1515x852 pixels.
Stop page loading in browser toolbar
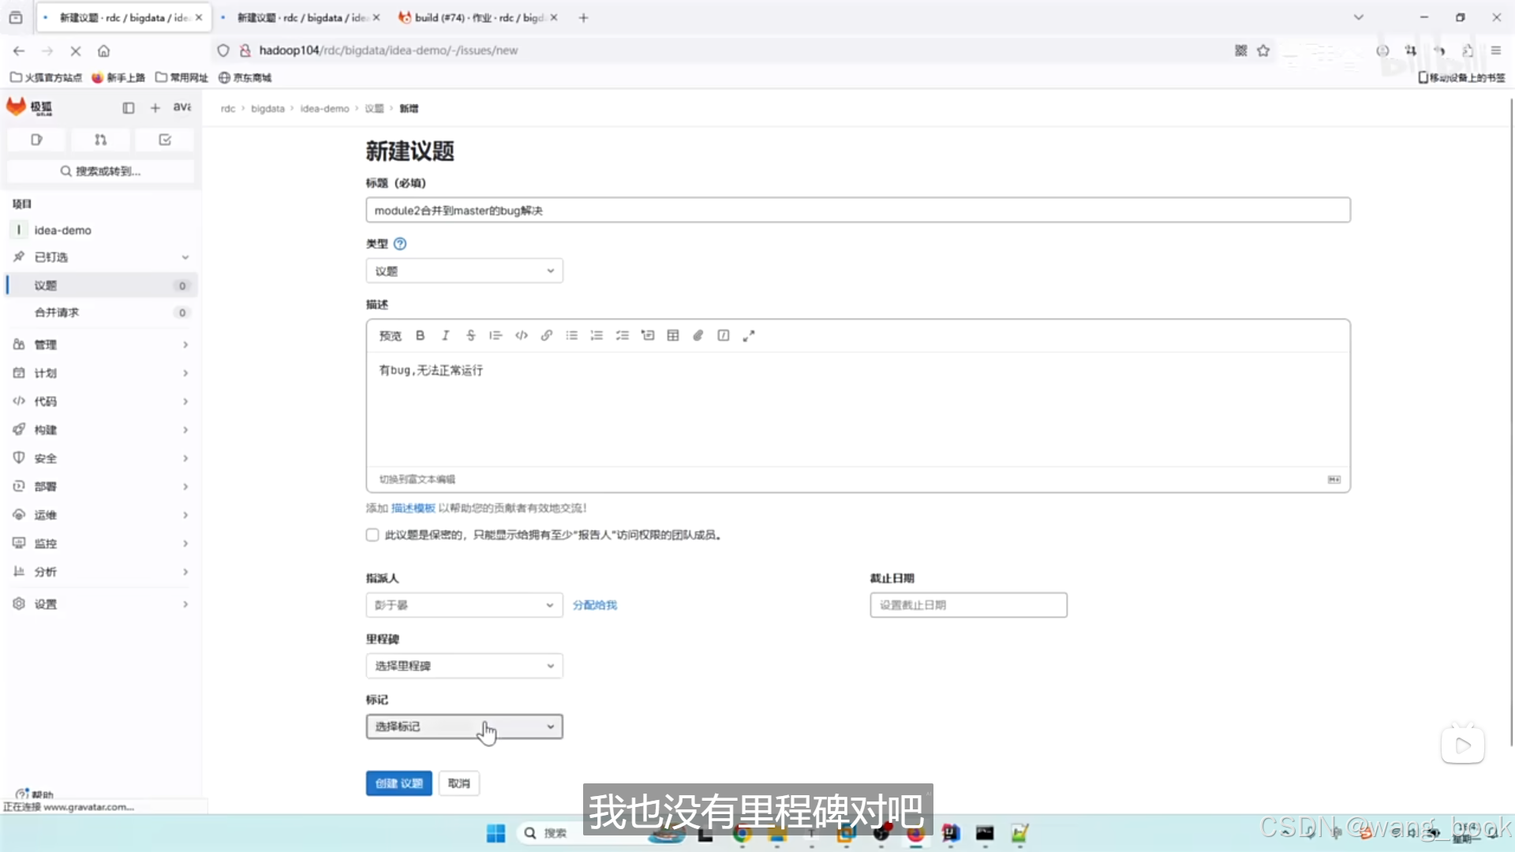(x=76, y=50)
